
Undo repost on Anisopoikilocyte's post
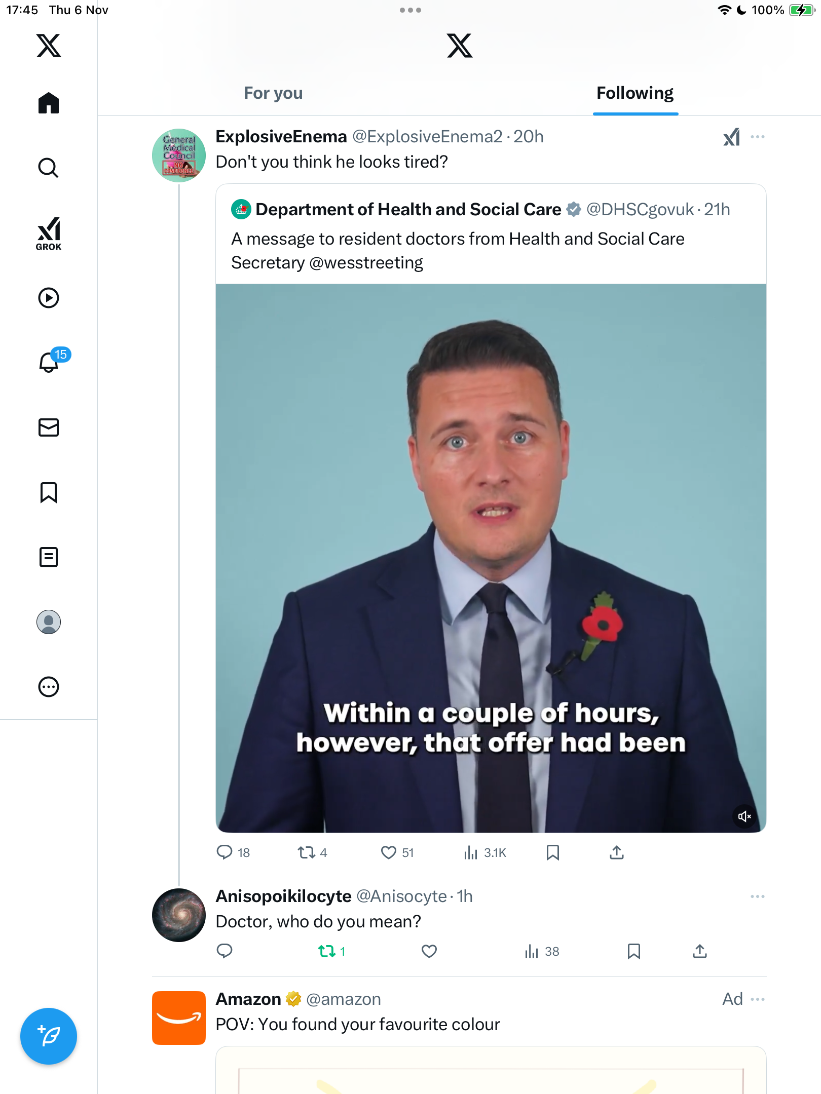(327, 952)
